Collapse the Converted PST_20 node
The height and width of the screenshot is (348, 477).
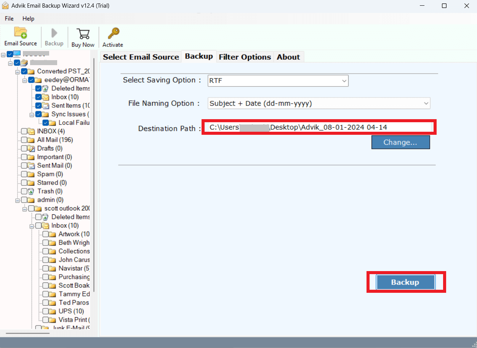coord(18,72)
